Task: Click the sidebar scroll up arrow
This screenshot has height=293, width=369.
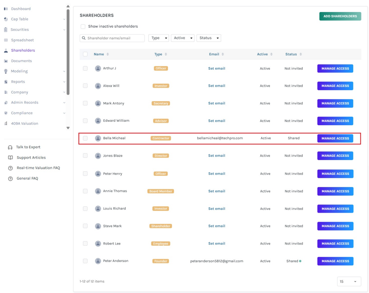Action: point(68,6)
